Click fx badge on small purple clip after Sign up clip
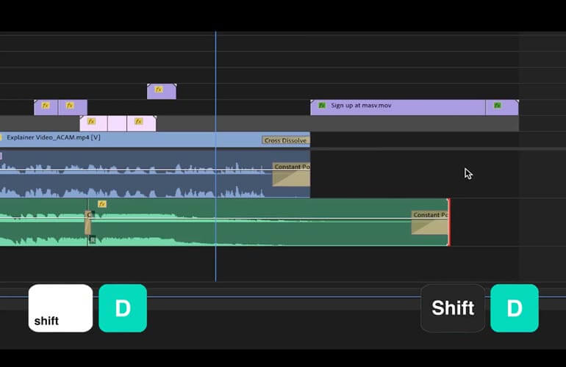The height and width of the screenshot is (367, 566). (x=498, y=105)
